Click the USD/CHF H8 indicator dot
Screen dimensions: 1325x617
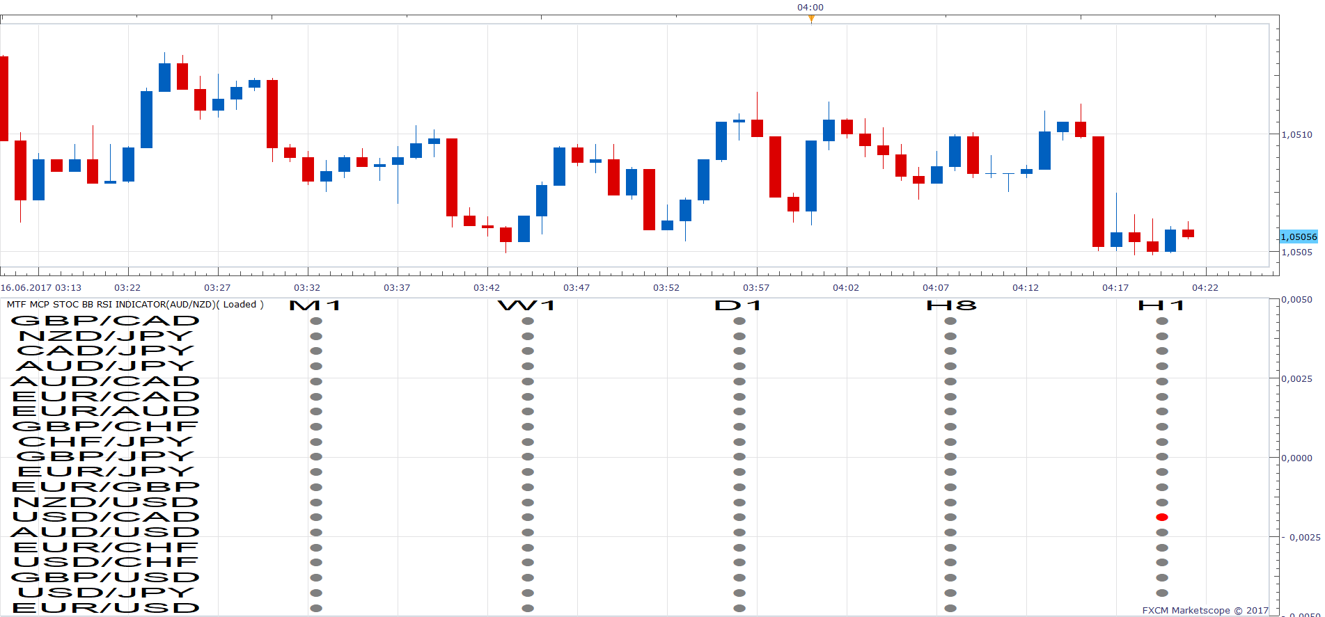[950, 563]
